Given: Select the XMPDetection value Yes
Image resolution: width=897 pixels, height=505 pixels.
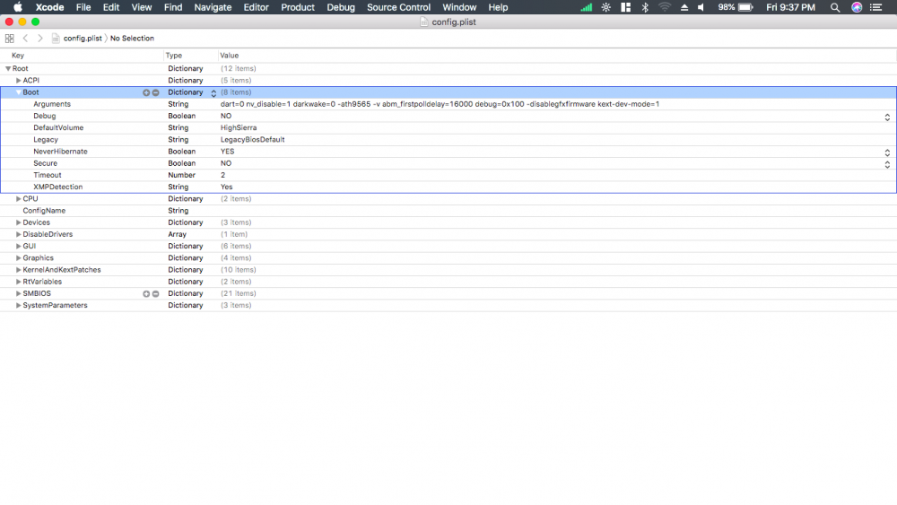Looking at the screenshot, I should click(x=227, y=187).
